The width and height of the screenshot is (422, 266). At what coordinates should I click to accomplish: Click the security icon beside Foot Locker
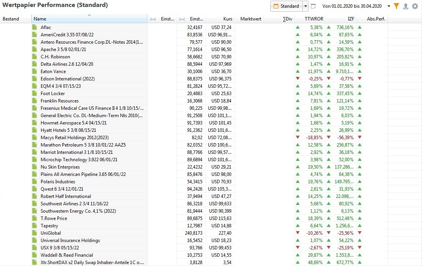click(x=34, y=93)
